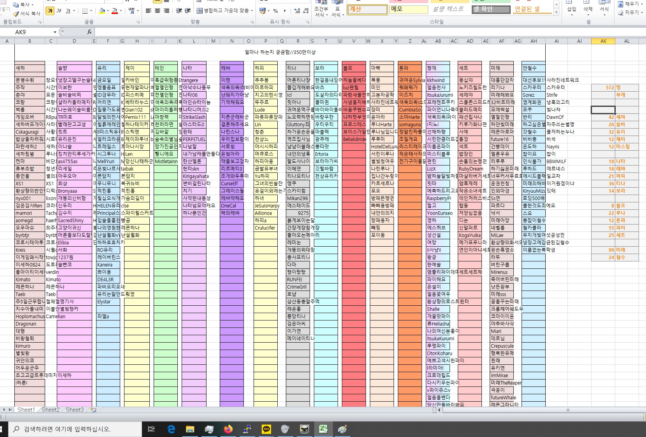
Task: Open font color dropdown arrow
Action: (121, 11)
